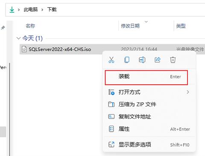
Task: Click the Delete trash can icon
Action: point(173,60)
